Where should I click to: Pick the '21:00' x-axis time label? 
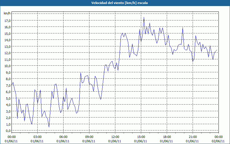(x=193, y=137)
